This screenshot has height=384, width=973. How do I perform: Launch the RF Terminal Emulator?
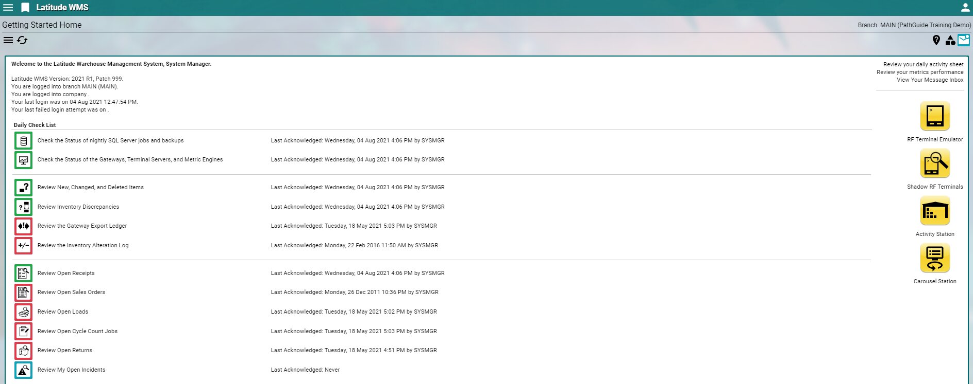tap(935, 116)
